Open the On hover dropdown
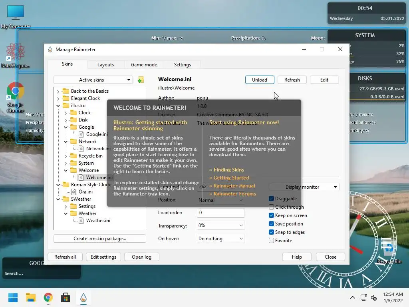Viewport: 409px width, 307px height. (x=220, y=239)
